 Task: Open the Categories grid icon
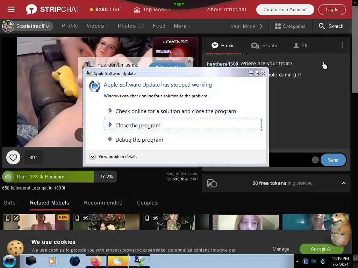point(278,26)
